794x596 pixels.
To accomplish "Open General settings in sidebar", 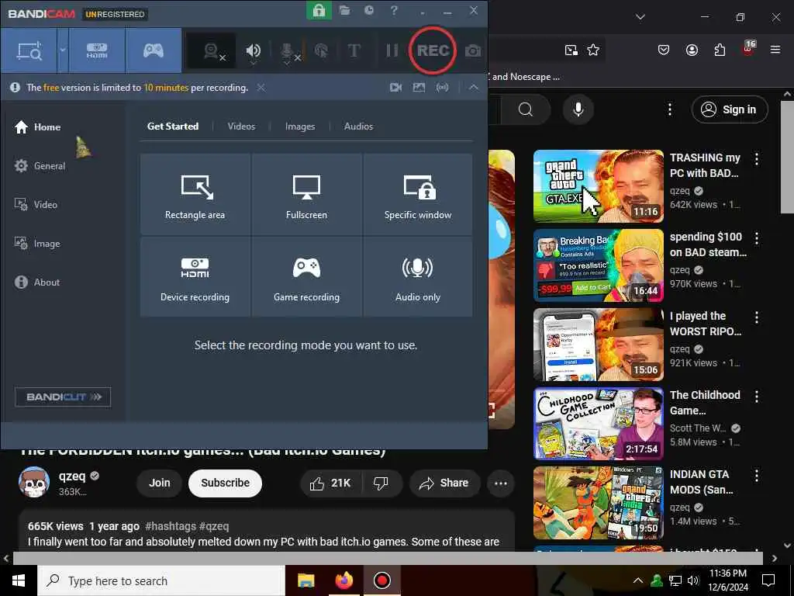I will (40, 166).
